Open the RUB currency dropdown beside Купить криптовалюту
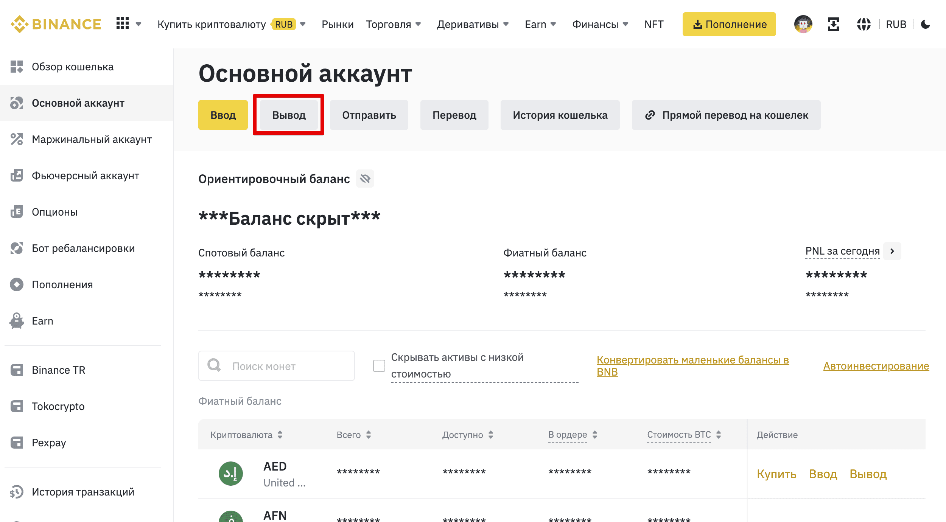 point(302,24)
